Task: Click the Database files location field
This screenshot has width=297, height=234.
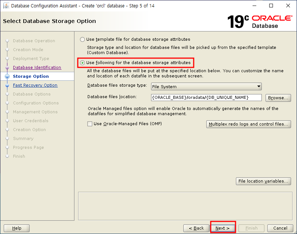Action: point(206,97)
